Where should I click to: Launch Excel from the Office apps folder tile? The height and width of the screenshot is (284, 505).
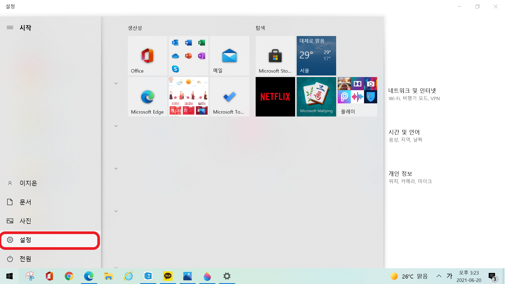[x=202, y=43]
